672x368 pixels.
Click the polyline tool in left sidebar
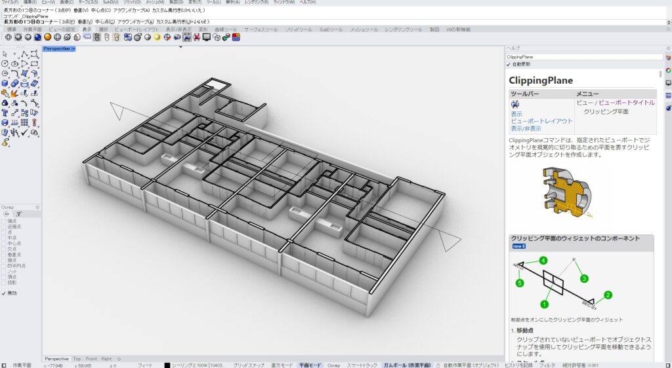[x=24, y=54]
